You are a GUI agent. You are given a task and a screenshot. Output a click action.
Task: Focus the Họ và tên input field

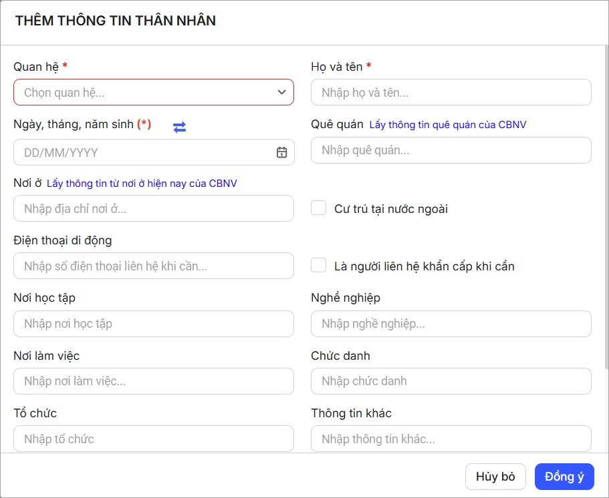[451, 92]
